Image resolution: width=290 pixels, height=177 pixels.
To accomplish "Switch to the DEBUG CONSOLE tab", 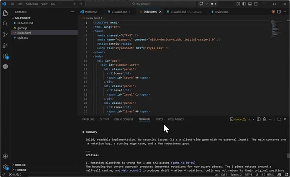I will coord(124,119).
